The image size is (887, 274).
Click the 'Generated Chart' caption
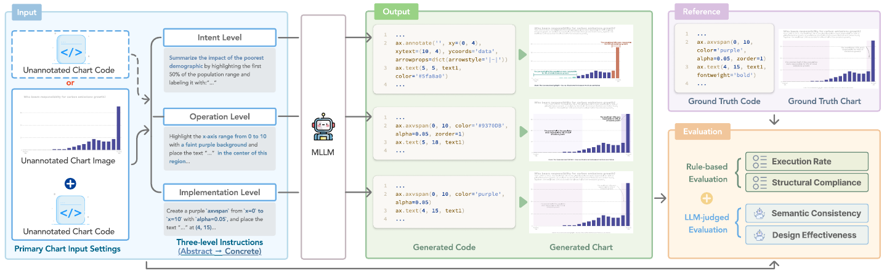pyautogui.click(x=582, y=248)
